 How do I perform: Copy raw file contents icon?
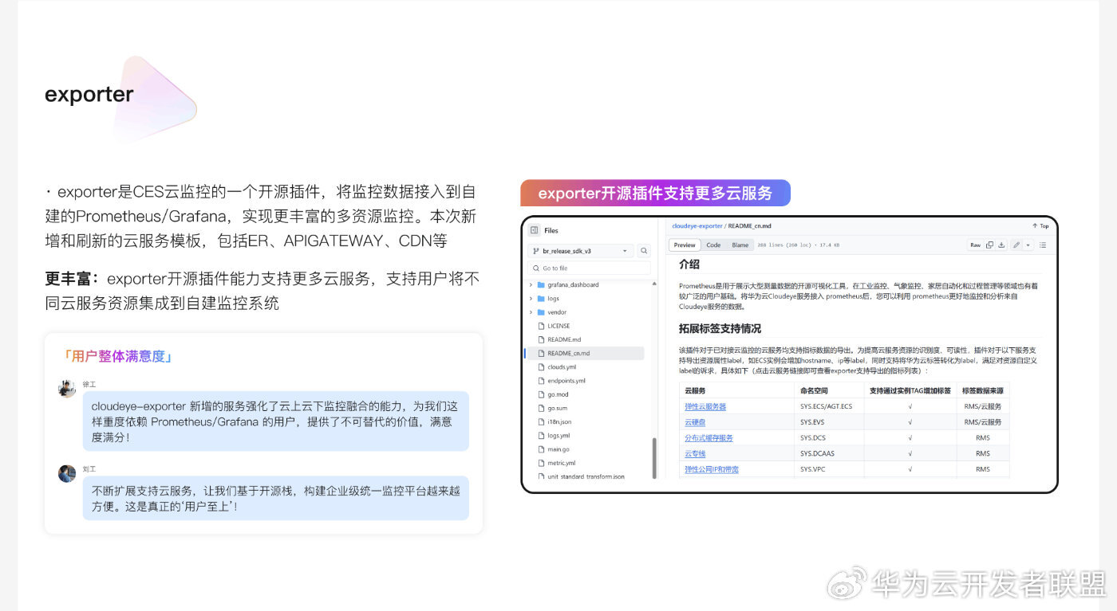click(x=989, y=245)
